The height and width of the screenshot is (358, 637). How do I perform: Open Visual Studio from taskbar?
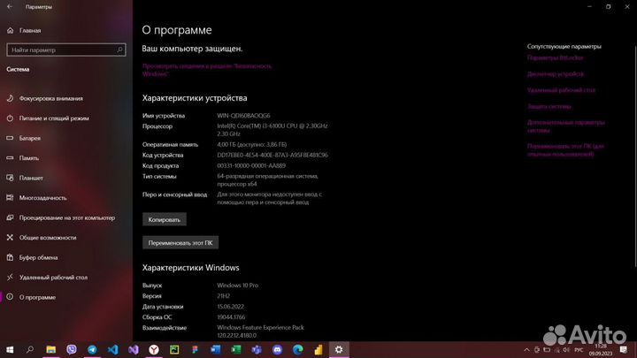coord(134,349)
